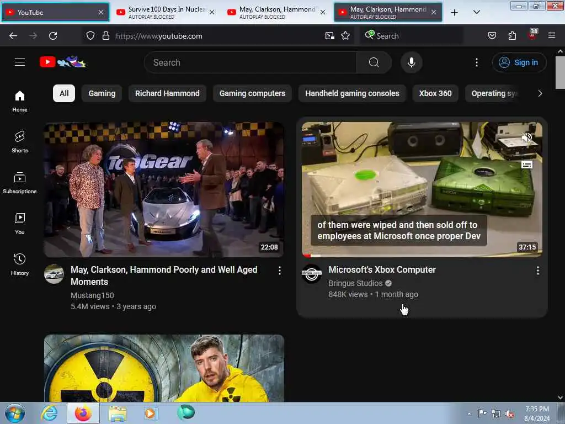Open the Windows Start menu orb
The image size is (565, 424).
[15, 413]
